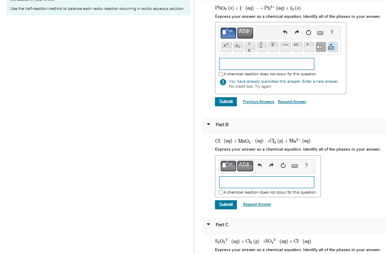Open the help question mark in Part A
The height and width of the screenshot is (254, 386).
(332, 32)
